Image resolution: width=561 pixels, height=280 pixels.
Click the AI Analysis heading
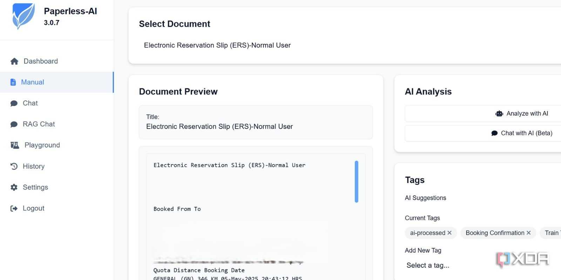pos(428,91)
